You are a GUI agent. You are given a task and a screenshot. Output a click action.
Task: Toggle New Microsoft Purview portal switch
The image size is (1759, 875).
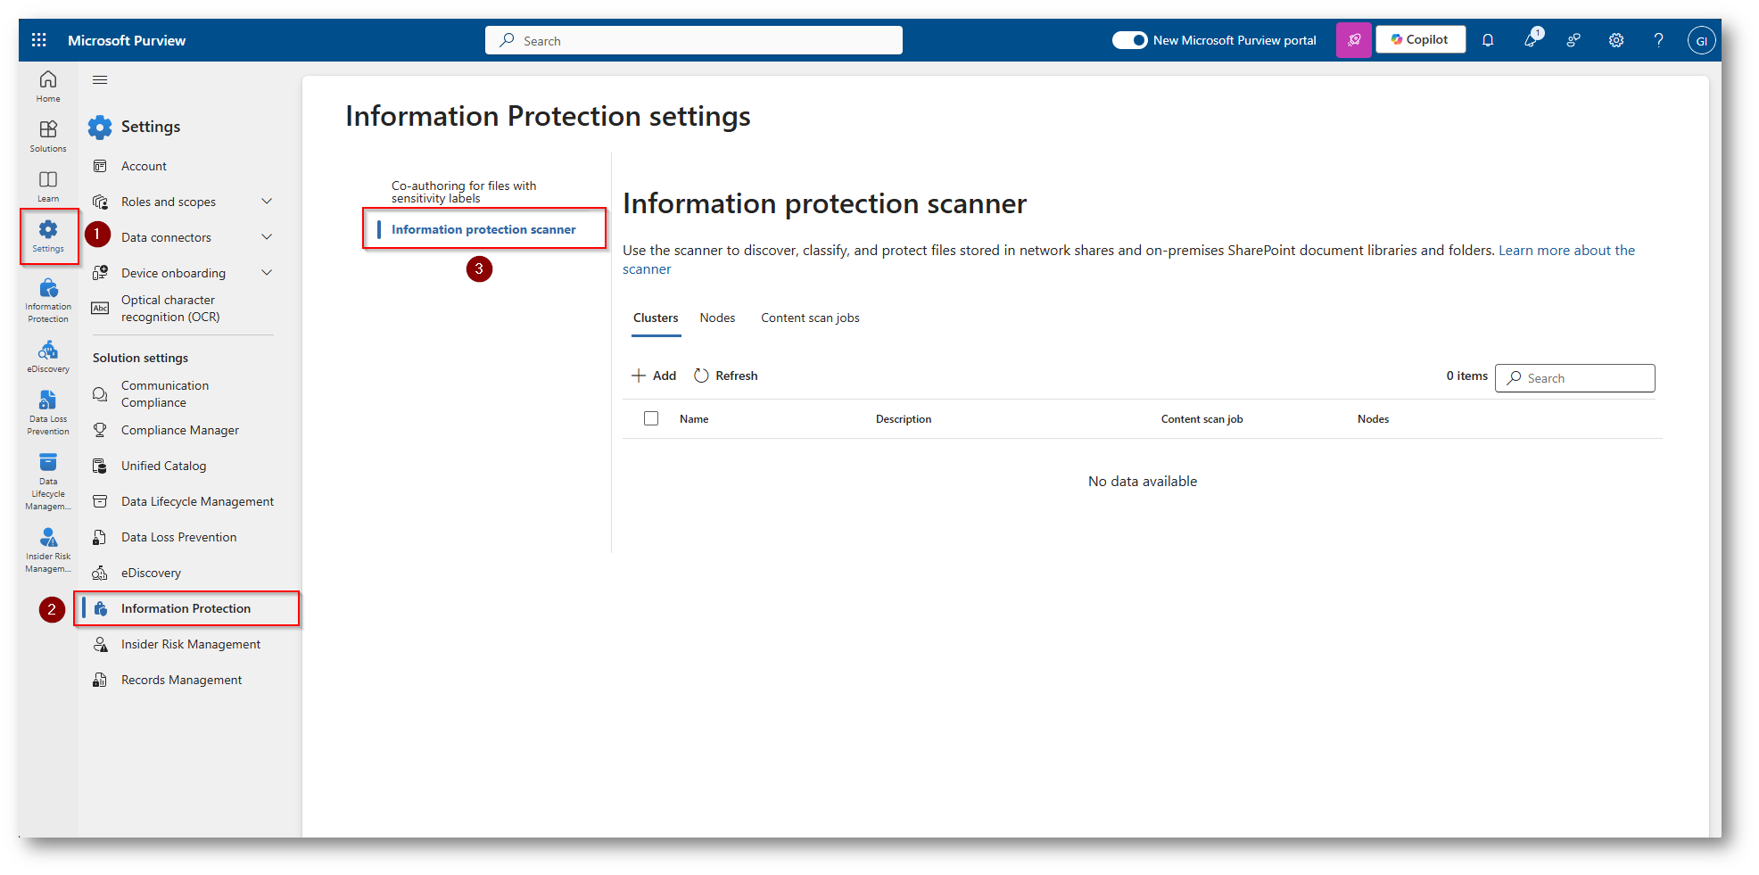pyautogui.click(x=1129, y=40)
